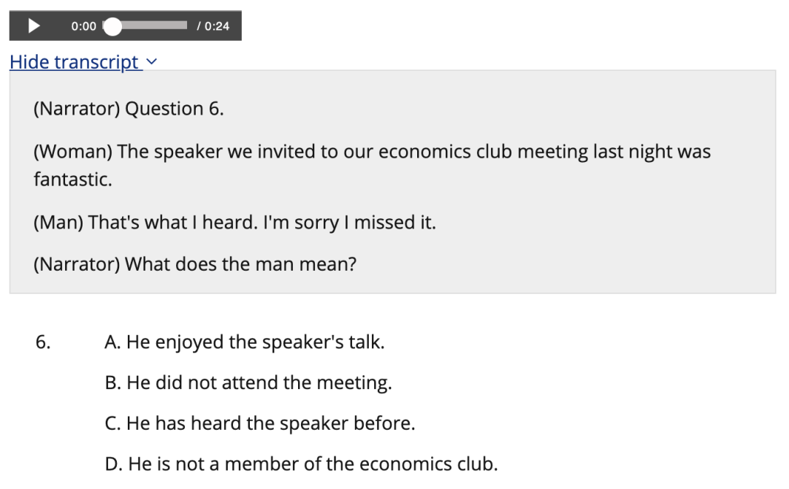Select answer C, He has heard the speaker before

coord(259,423)
